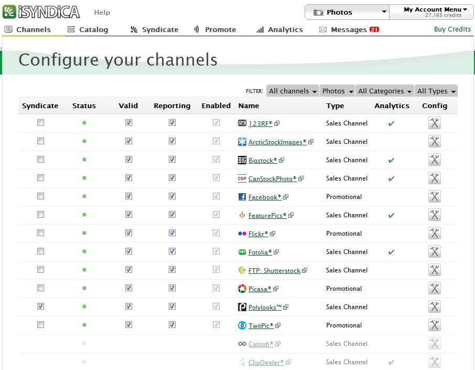Image resolution: width=475 pixels, height=370 pixels.
Task: Click the Buy Credits link
Action: click(452, 29)
